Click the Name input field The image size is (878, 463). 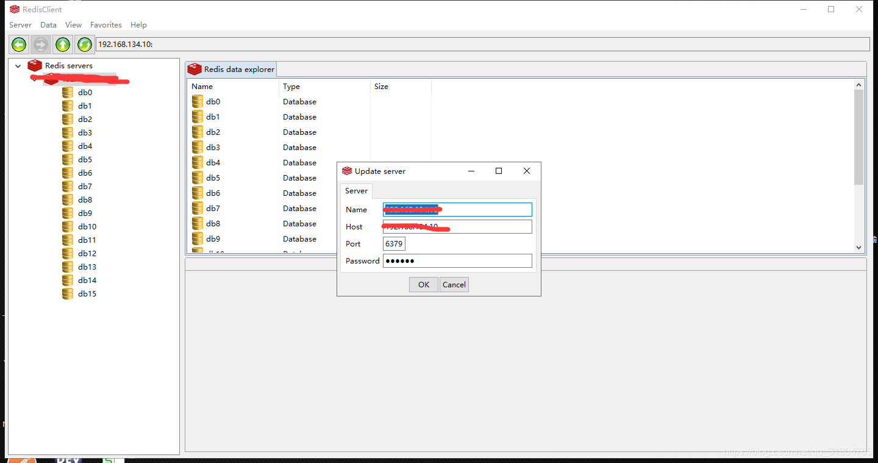click(x=457, y=210)
